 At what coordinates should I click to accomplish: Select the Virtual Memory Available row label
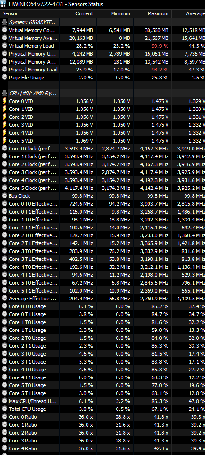click(x=33, y=38)
